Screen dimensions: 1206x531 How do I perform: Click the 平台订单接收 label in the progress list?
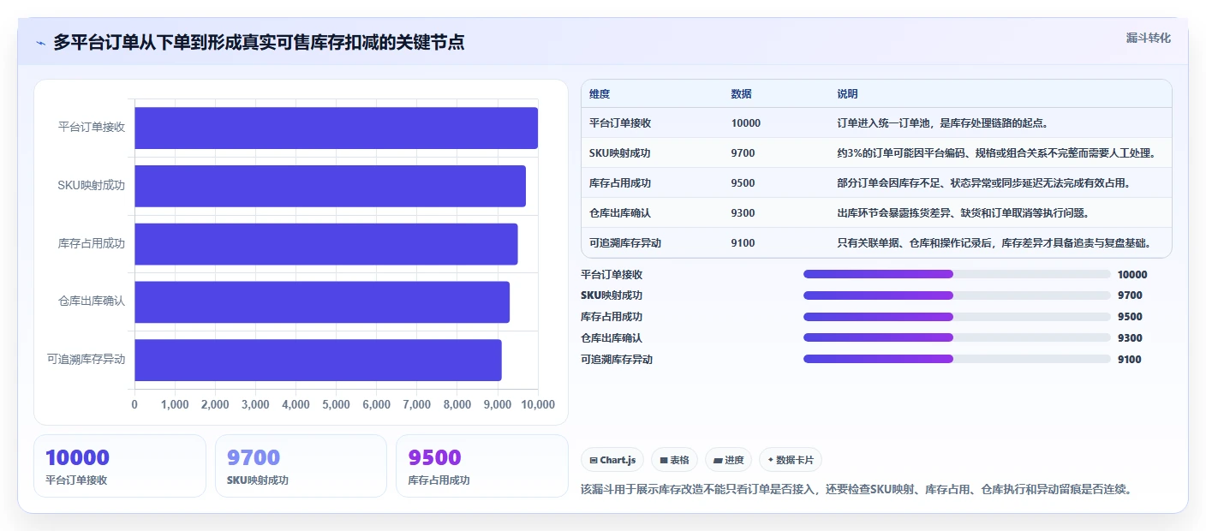tap(612, 275)
